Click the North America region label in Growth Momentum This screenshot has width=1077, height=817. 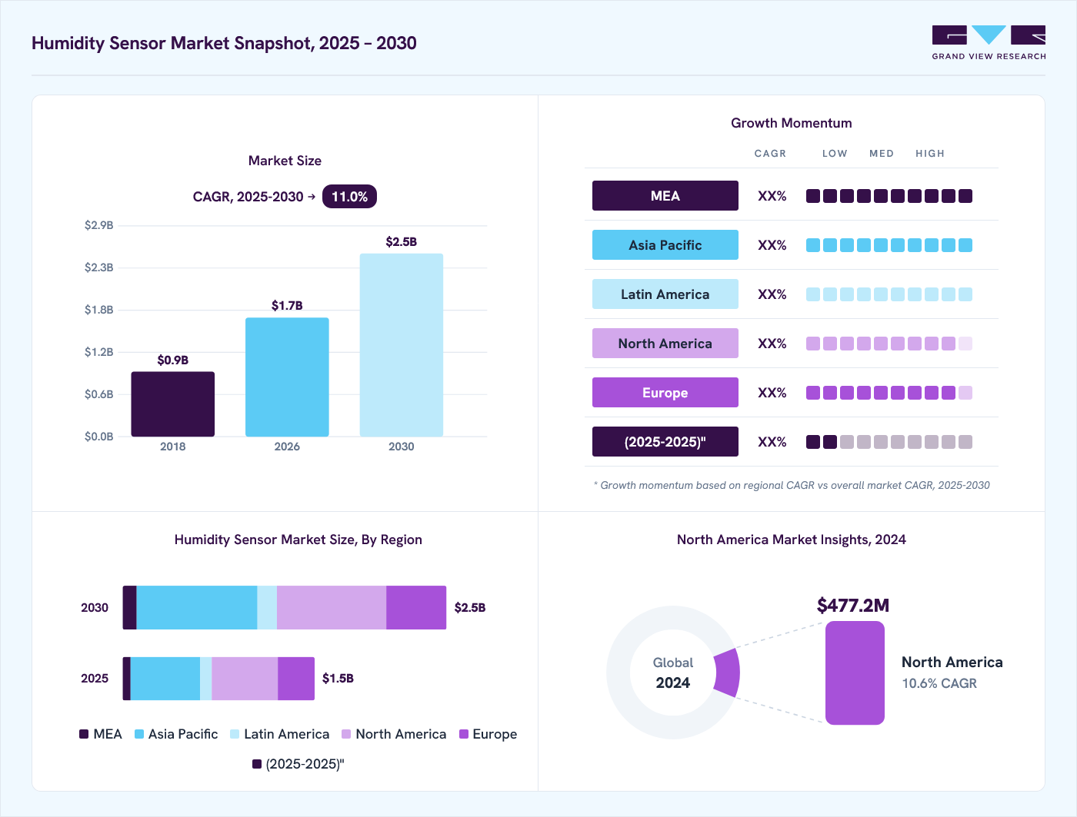tap(665, 344)
